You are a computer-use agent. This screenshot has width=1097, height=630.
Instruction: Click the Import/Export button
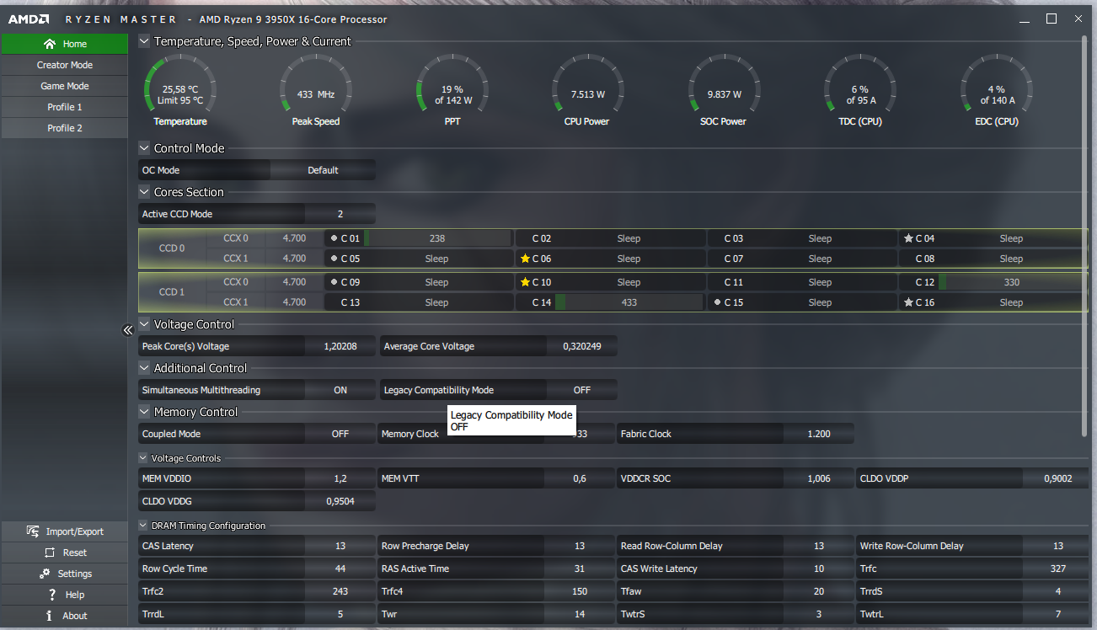[x=65, y=531]
